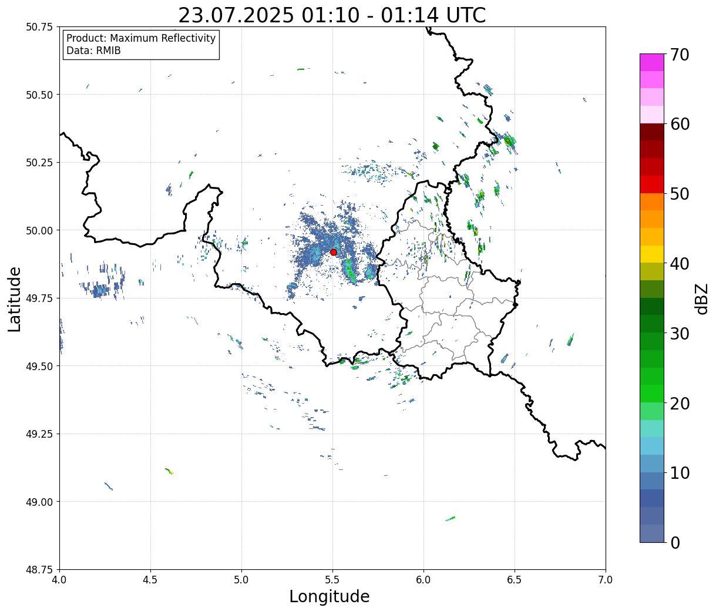The image size is (716, 611).
Task: Click longitude tick label 6.0
Action: [x=423, y=580]
